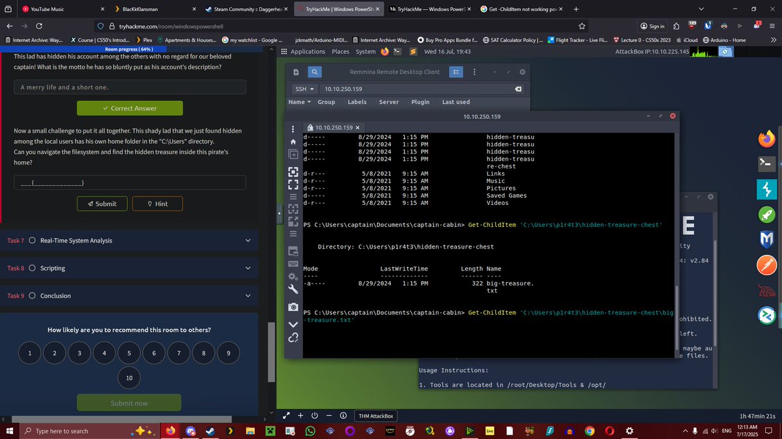782x439 pixels.
Task: Clear the 10.10.250.159 quick connect field
Action: (517, 89)
